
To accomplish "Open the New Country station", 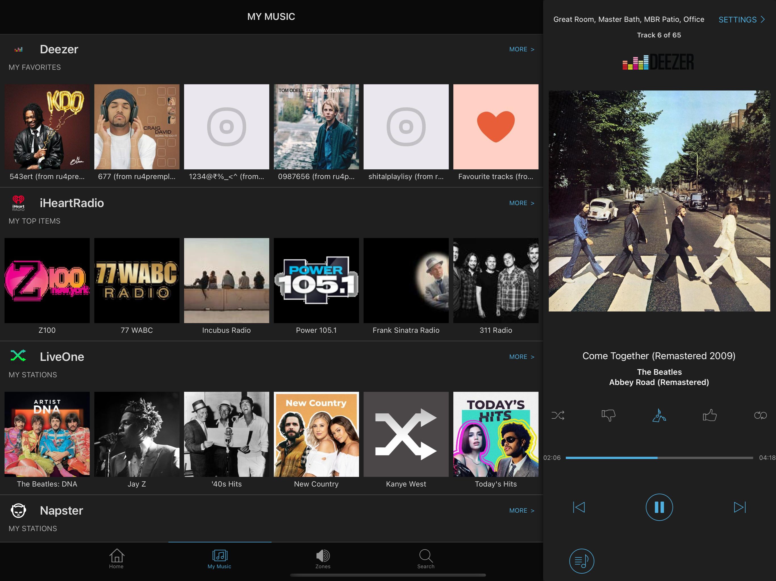I will point(316,435).
